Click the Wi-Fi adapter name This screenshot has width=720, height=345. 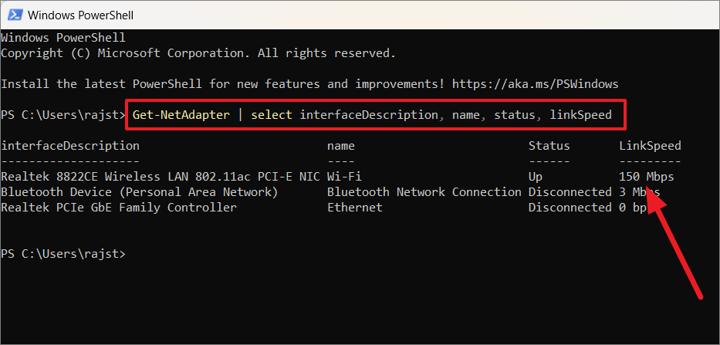[344, 177]
